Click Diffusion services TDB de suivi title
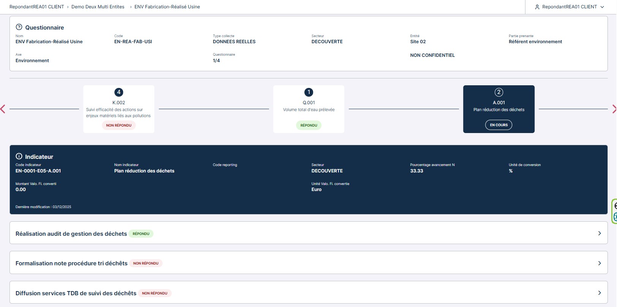 click(76, 293)
